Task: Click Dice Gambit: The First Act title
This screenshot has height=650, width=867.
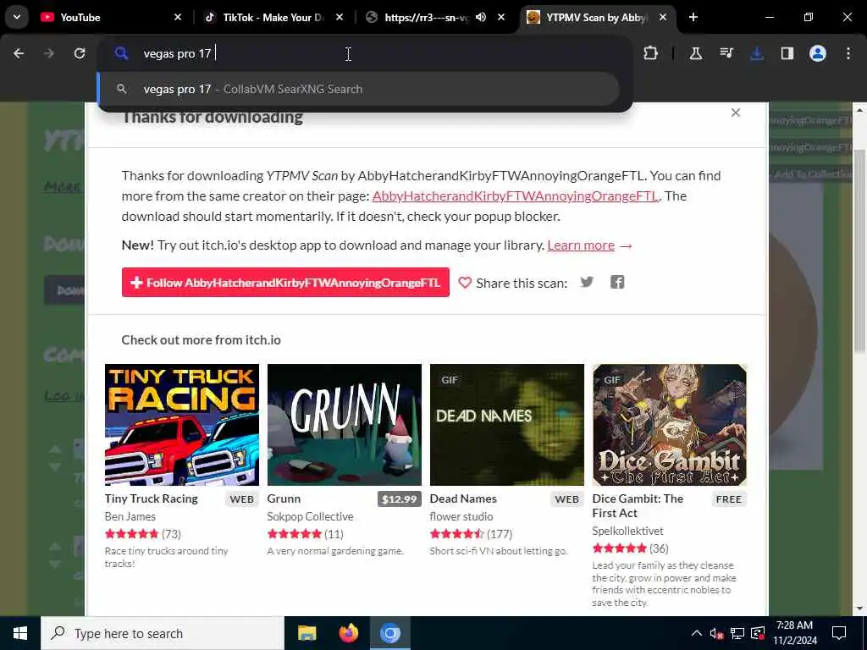Action: (638, 506)
